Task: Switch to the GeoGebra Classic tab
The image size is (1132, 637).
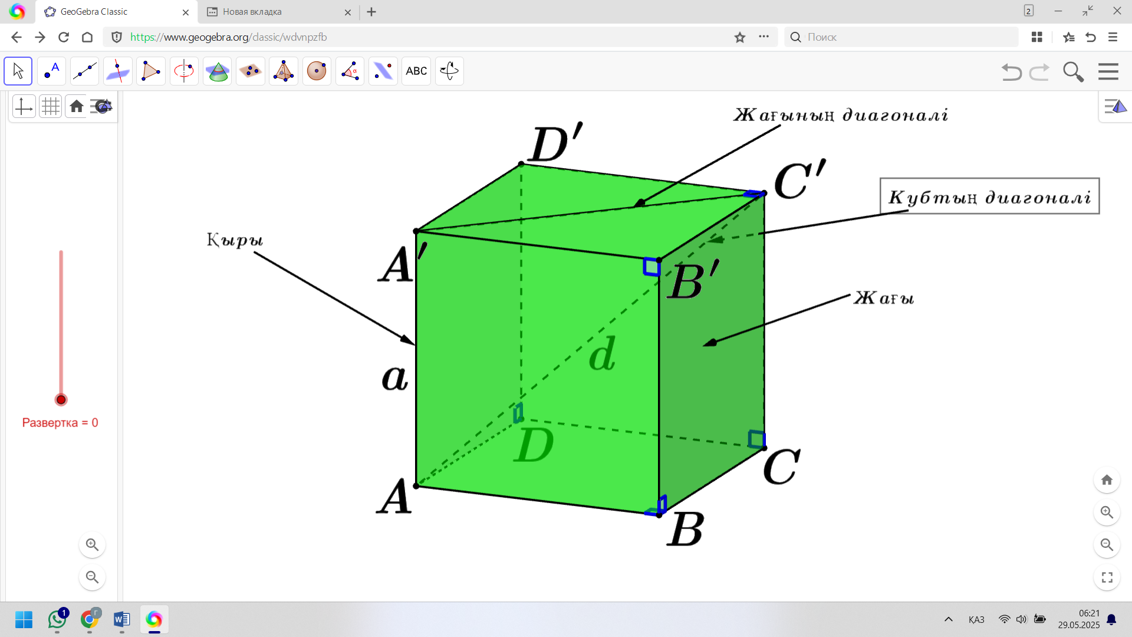Action: coord(94,12)
